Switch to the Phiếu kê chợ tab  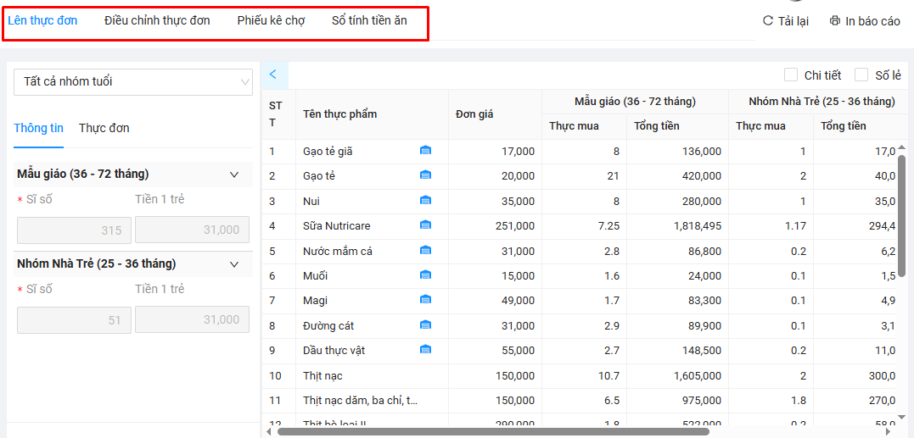pyautogui.click(x=271, y=20)
